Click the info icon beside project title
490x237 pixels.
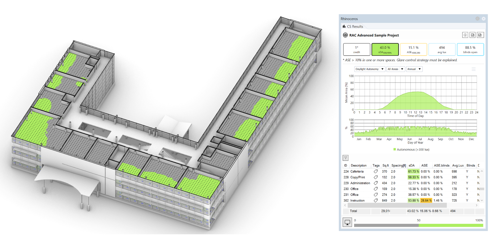click(465, 35)
